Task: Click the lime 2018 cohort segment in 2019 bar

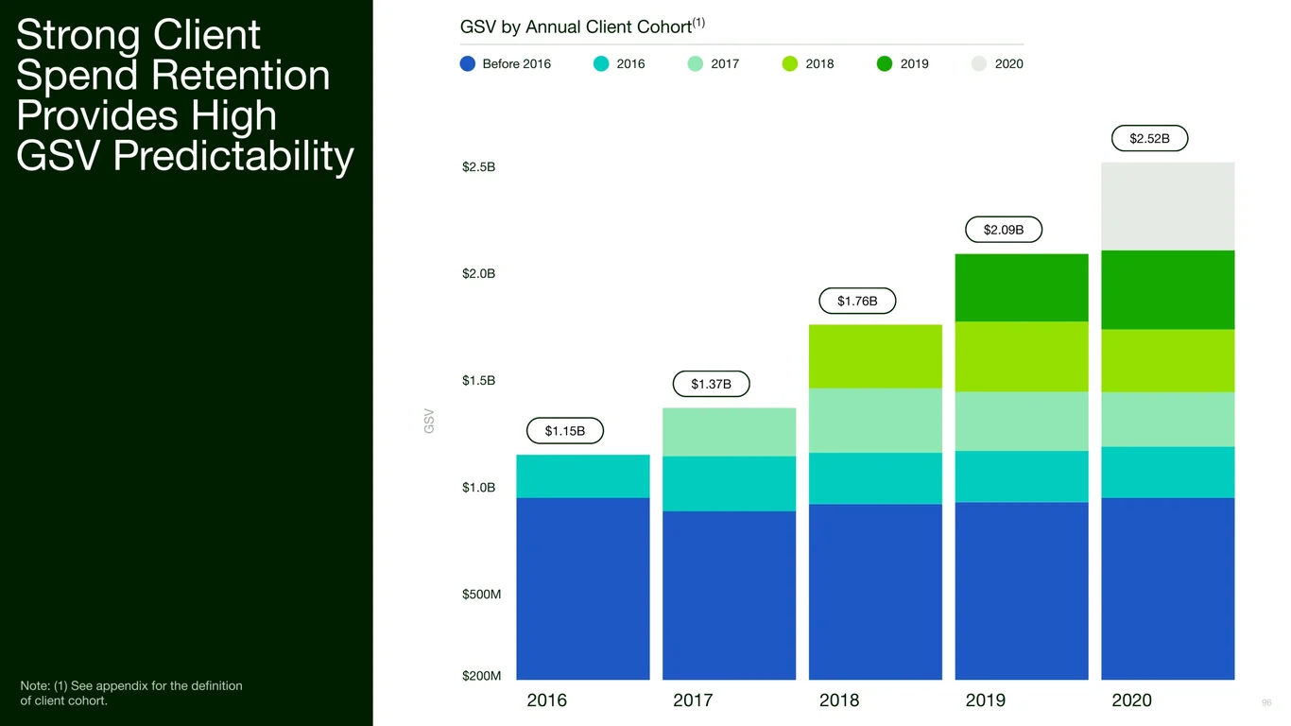Action: click(1022, 357)
